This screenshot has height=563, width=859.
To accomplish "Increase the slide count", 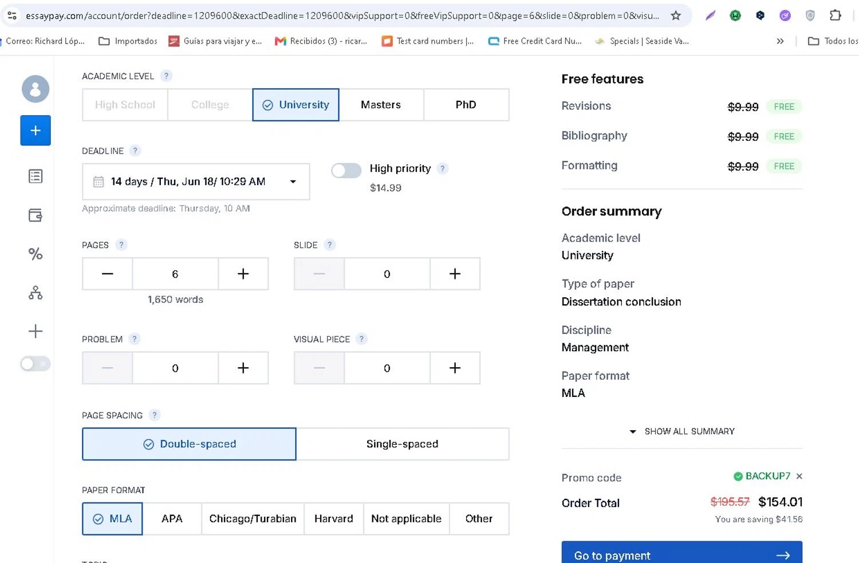I will 455,274.
